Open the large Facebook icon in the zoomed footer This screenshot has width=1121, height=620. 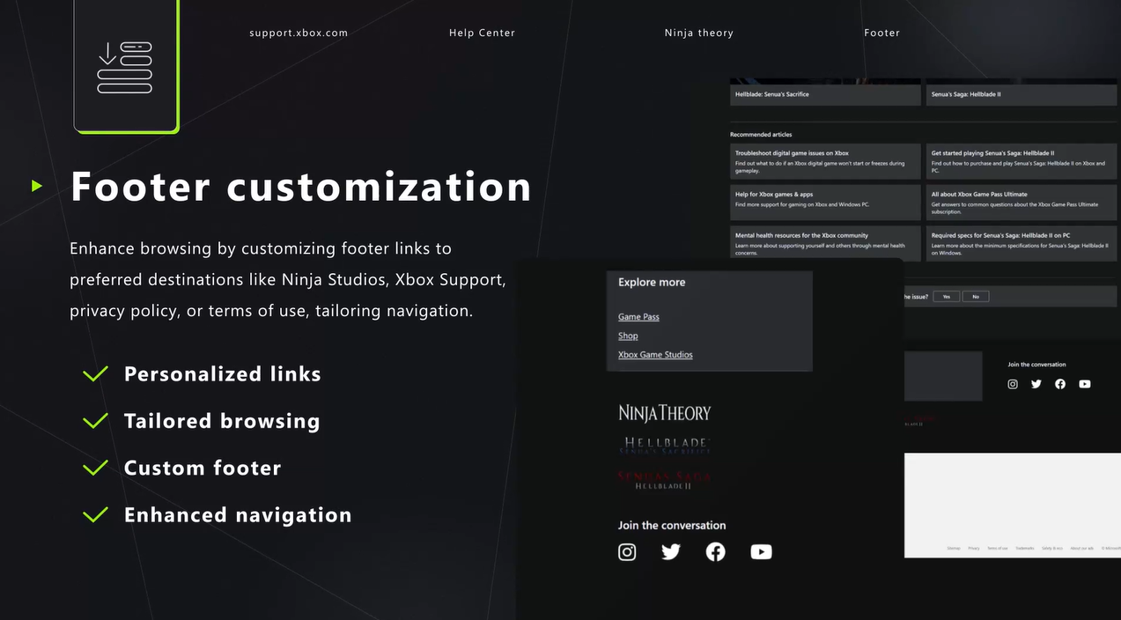(716, 552)
